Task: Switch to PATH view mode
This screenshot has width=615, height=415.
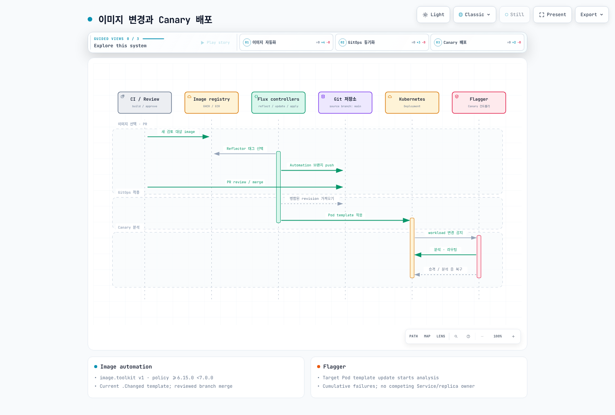Action: 414,336
